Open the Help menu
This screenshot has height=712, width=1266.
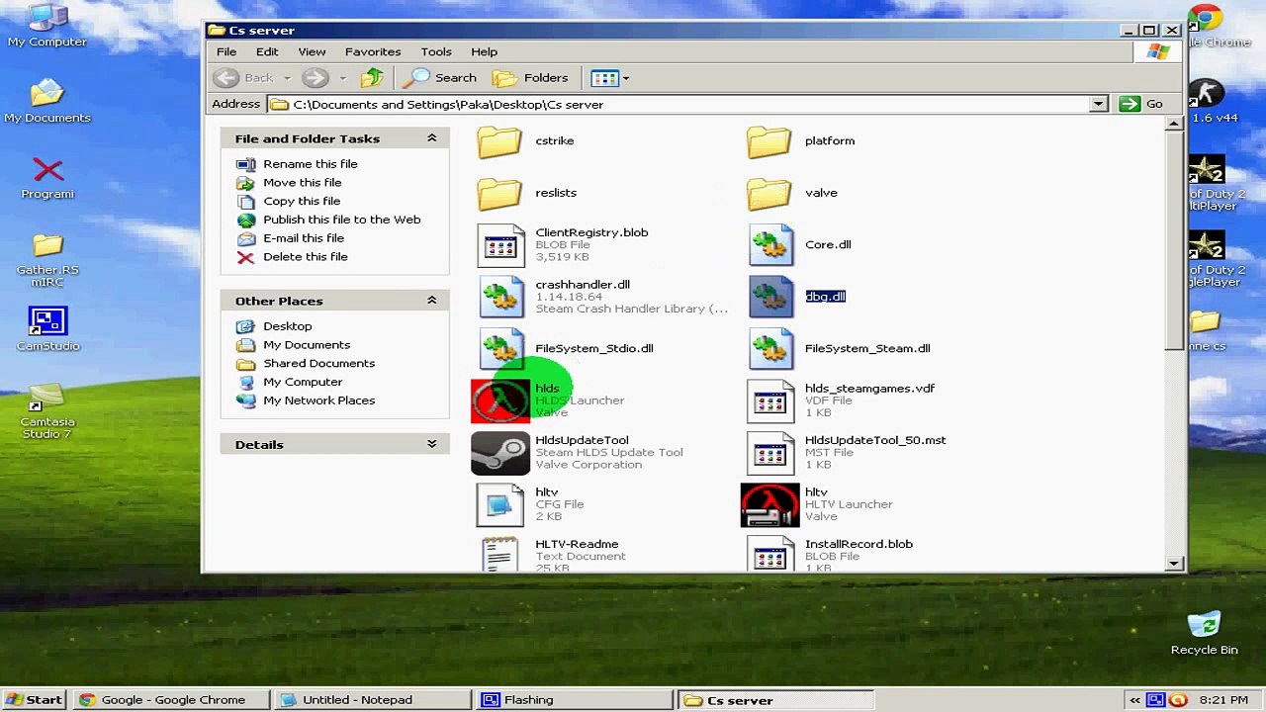tap(484, 51)
